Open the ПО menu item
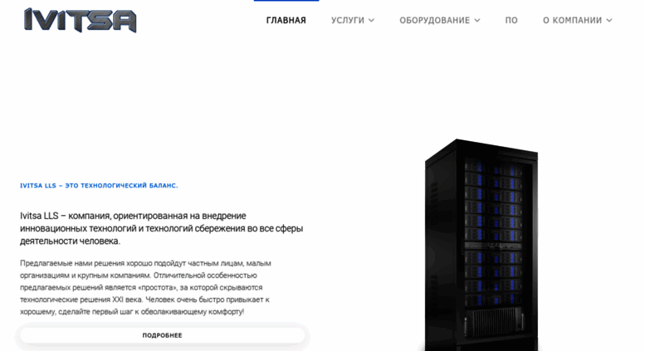 click(511, 20)
